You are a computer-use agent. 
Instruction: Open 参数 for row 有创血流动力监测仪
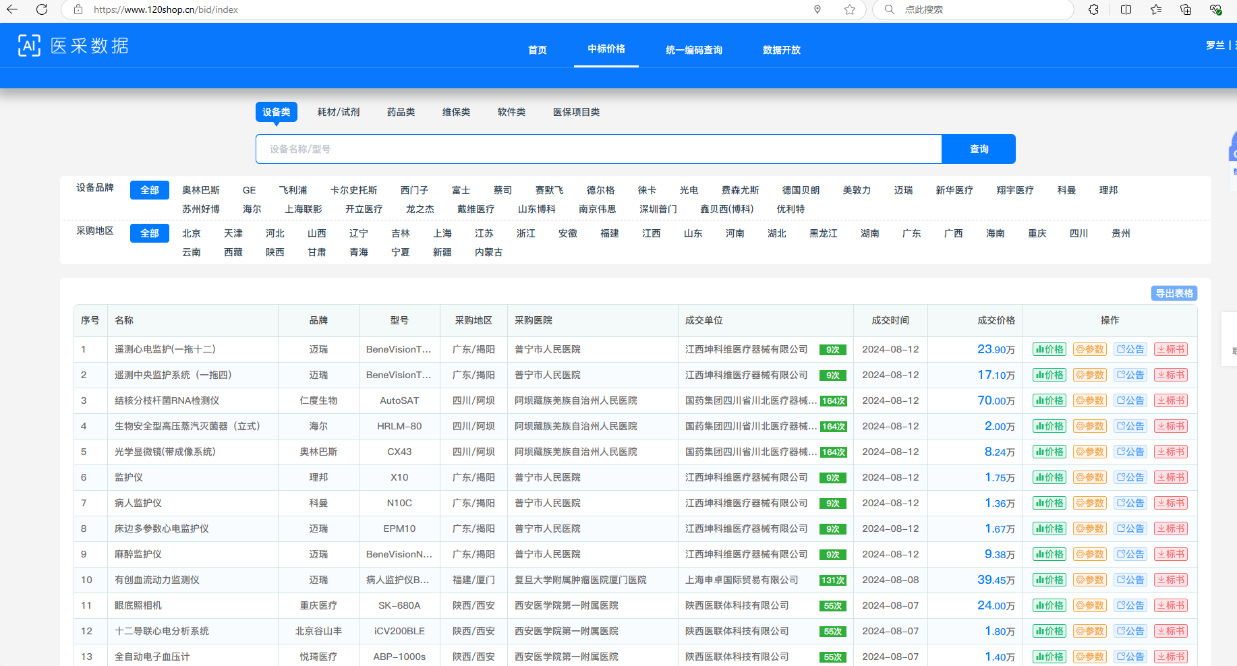click(1090, 580)
